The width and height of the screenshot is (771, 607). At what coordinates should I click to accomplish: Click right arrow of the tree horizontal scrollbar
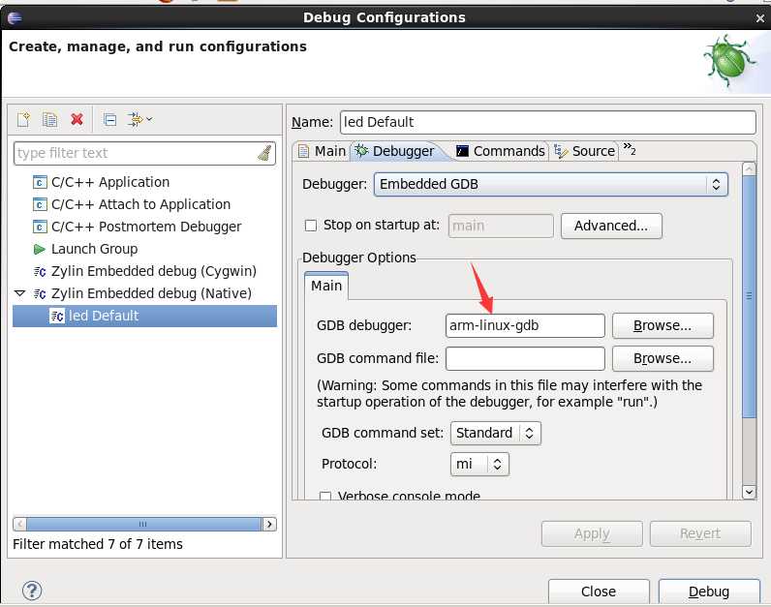point(269,524)
